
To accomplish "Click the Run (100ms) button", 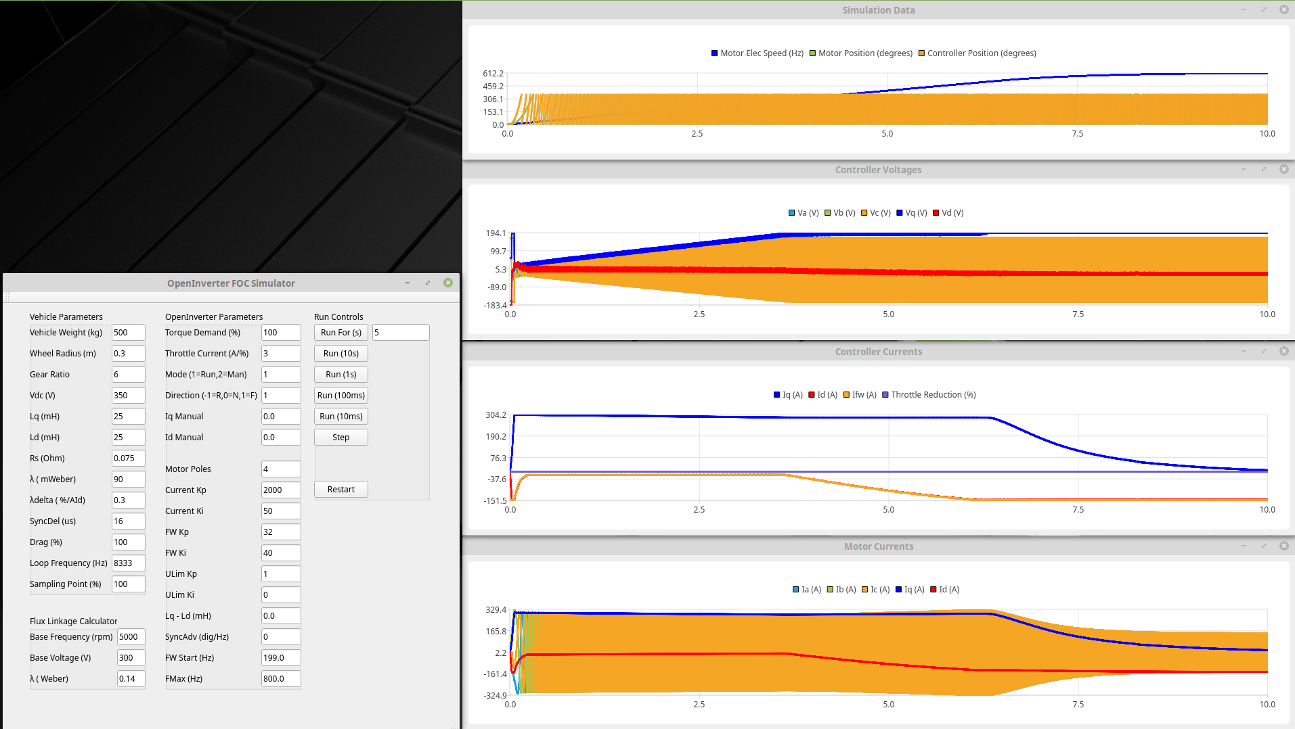I will (341, 396).
